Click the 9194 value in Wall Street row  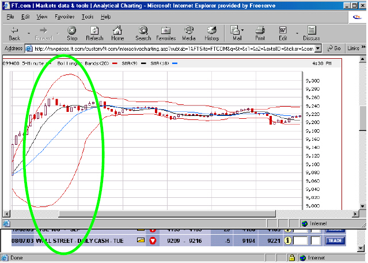[248, 241]
